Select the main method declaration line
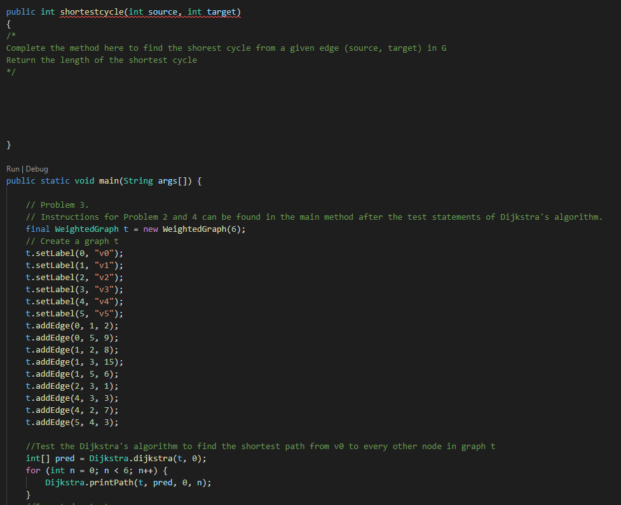The image size is (621, 505). pos(102,180)
